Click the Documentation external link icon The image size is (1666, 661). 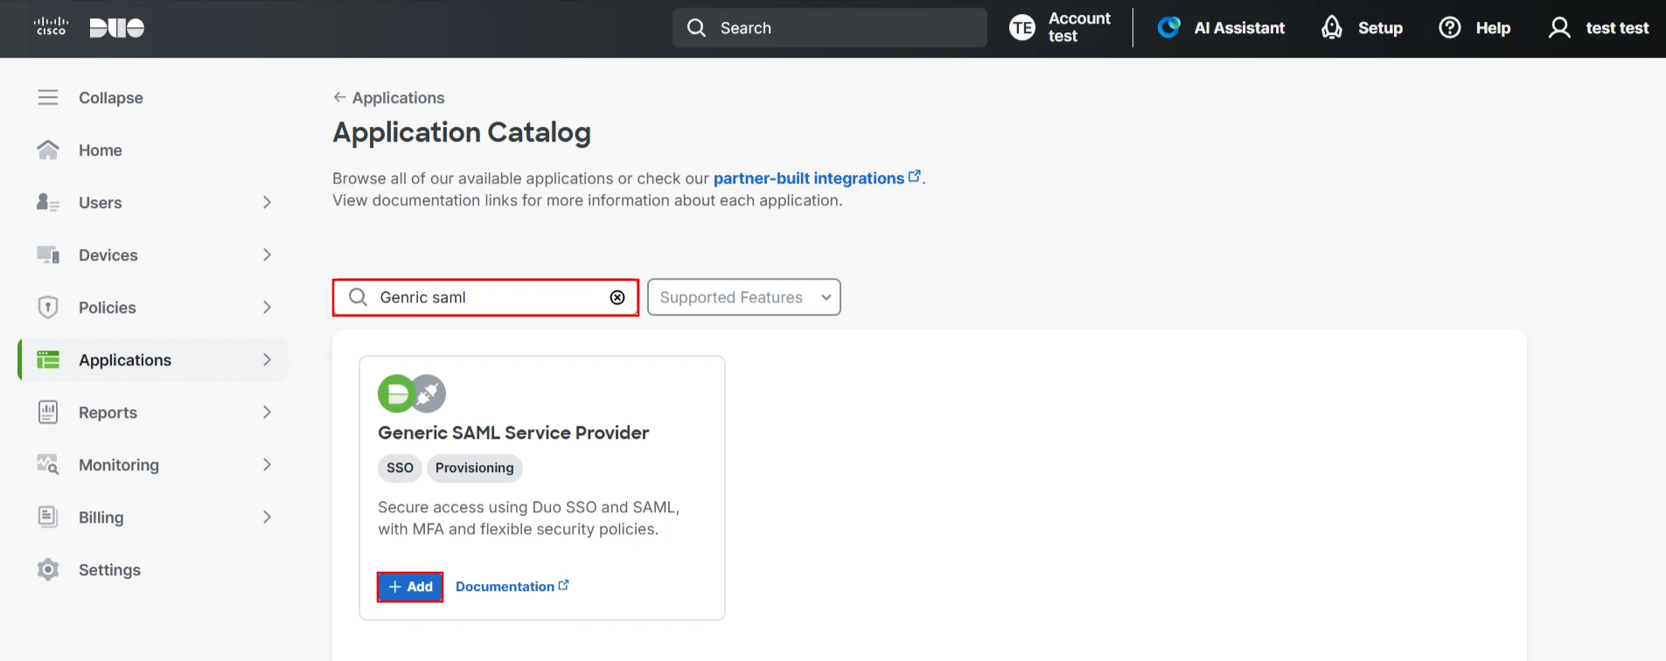pyautogui.click(x=563, y=585)
